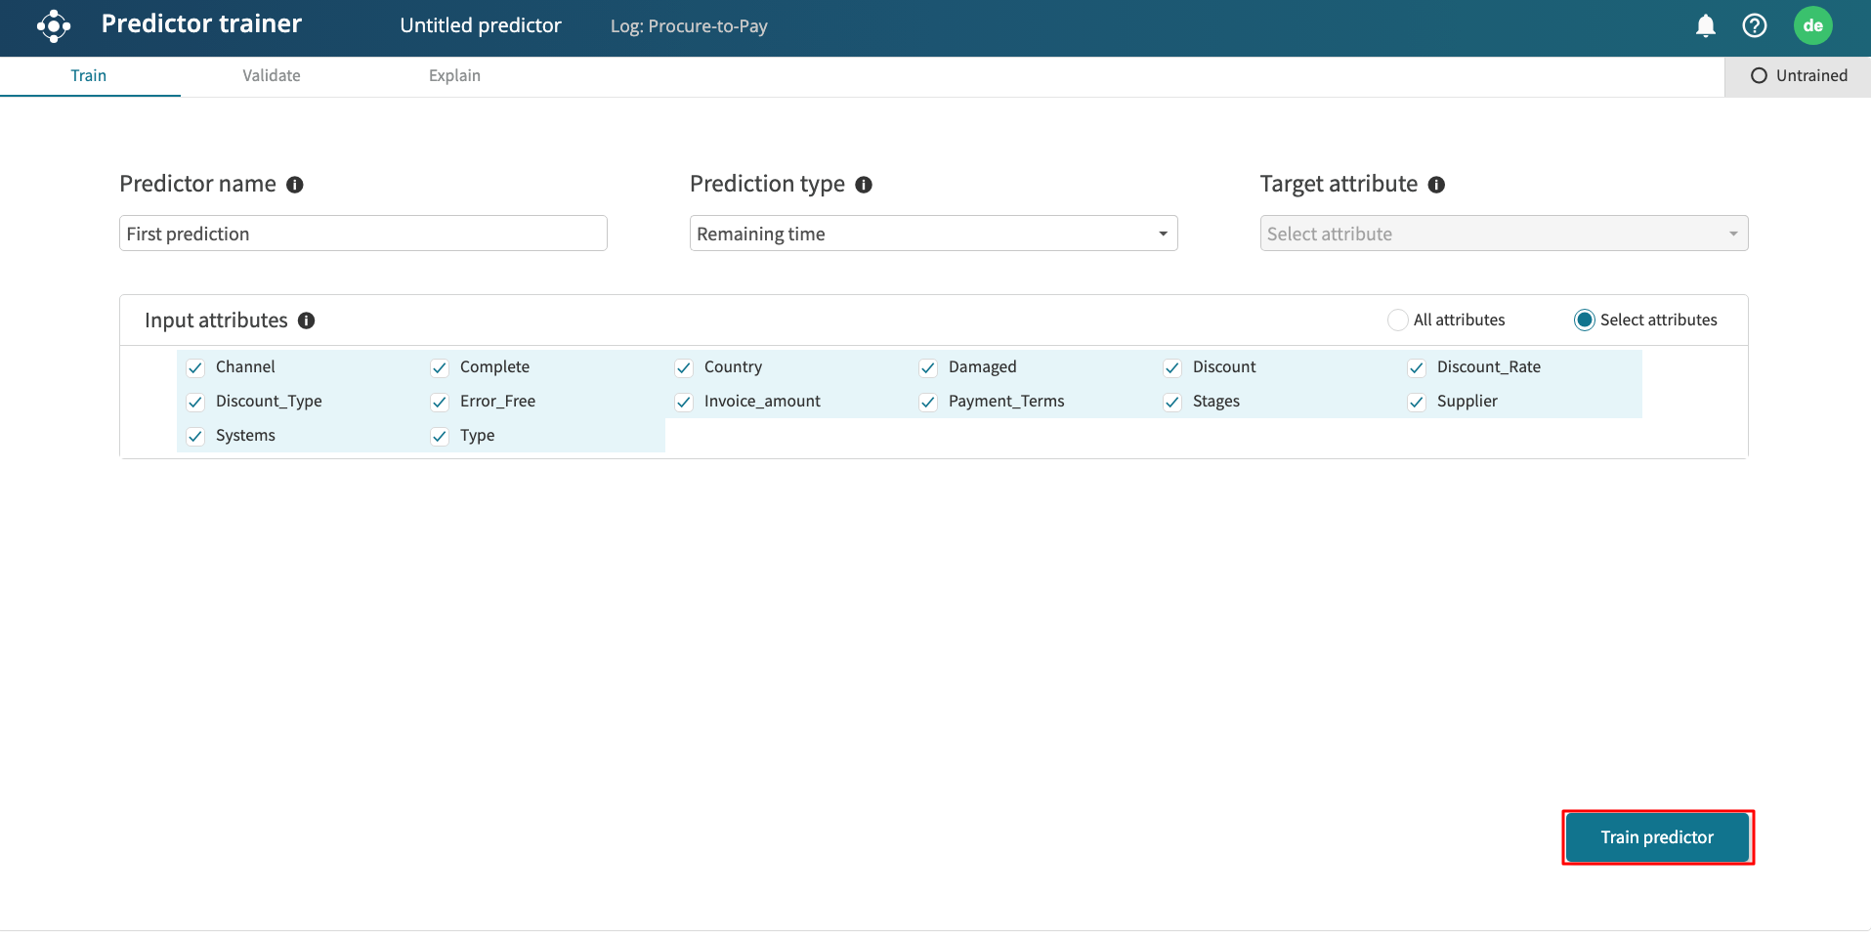1871x940 pixels.
Task: Open the notifications bell
Action: pyautogui.click(x=1705, y=26)
